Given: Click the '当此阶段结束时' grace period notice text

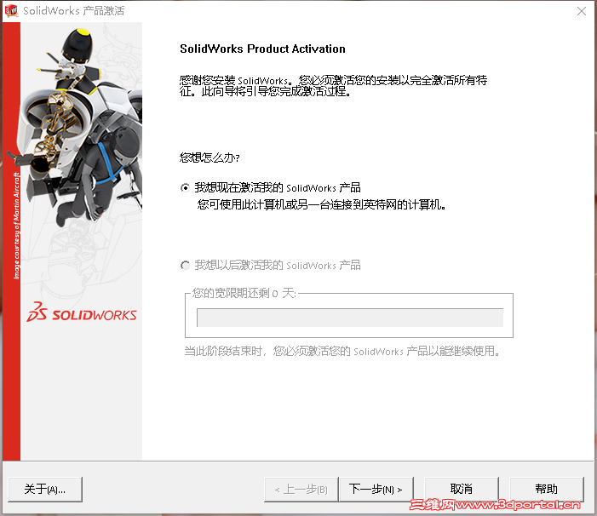Looking at the screenshot, I should click(342, 351).
